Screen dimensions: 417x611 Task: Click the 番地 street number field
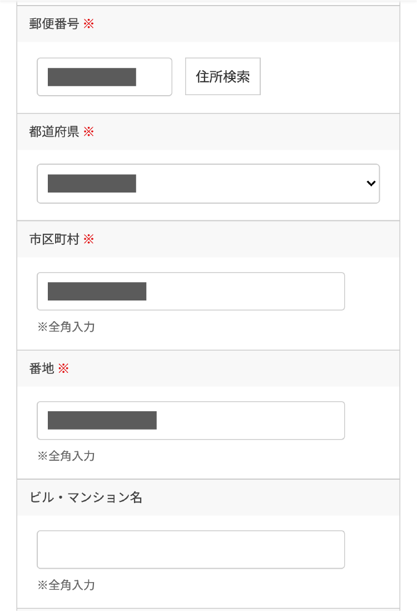pos(191,420)
